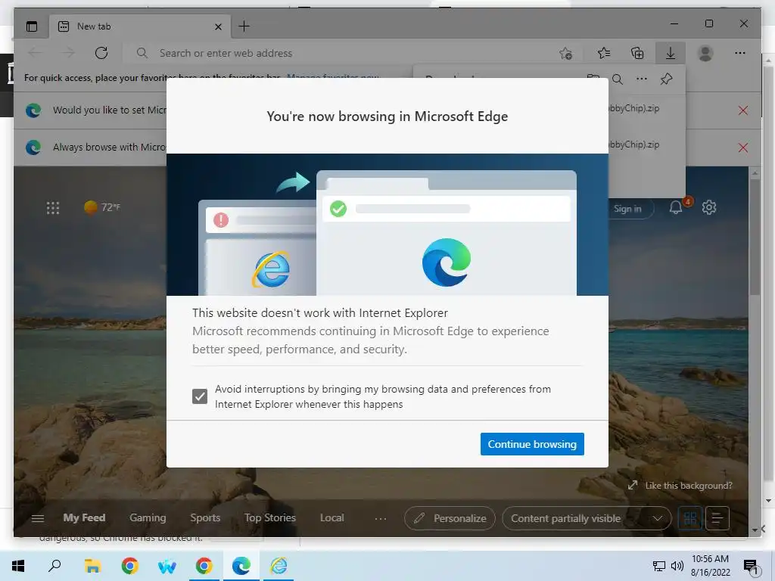Screen dimensions: 775x581
Task: Switch to list layout view
Action: click(717, 518)
